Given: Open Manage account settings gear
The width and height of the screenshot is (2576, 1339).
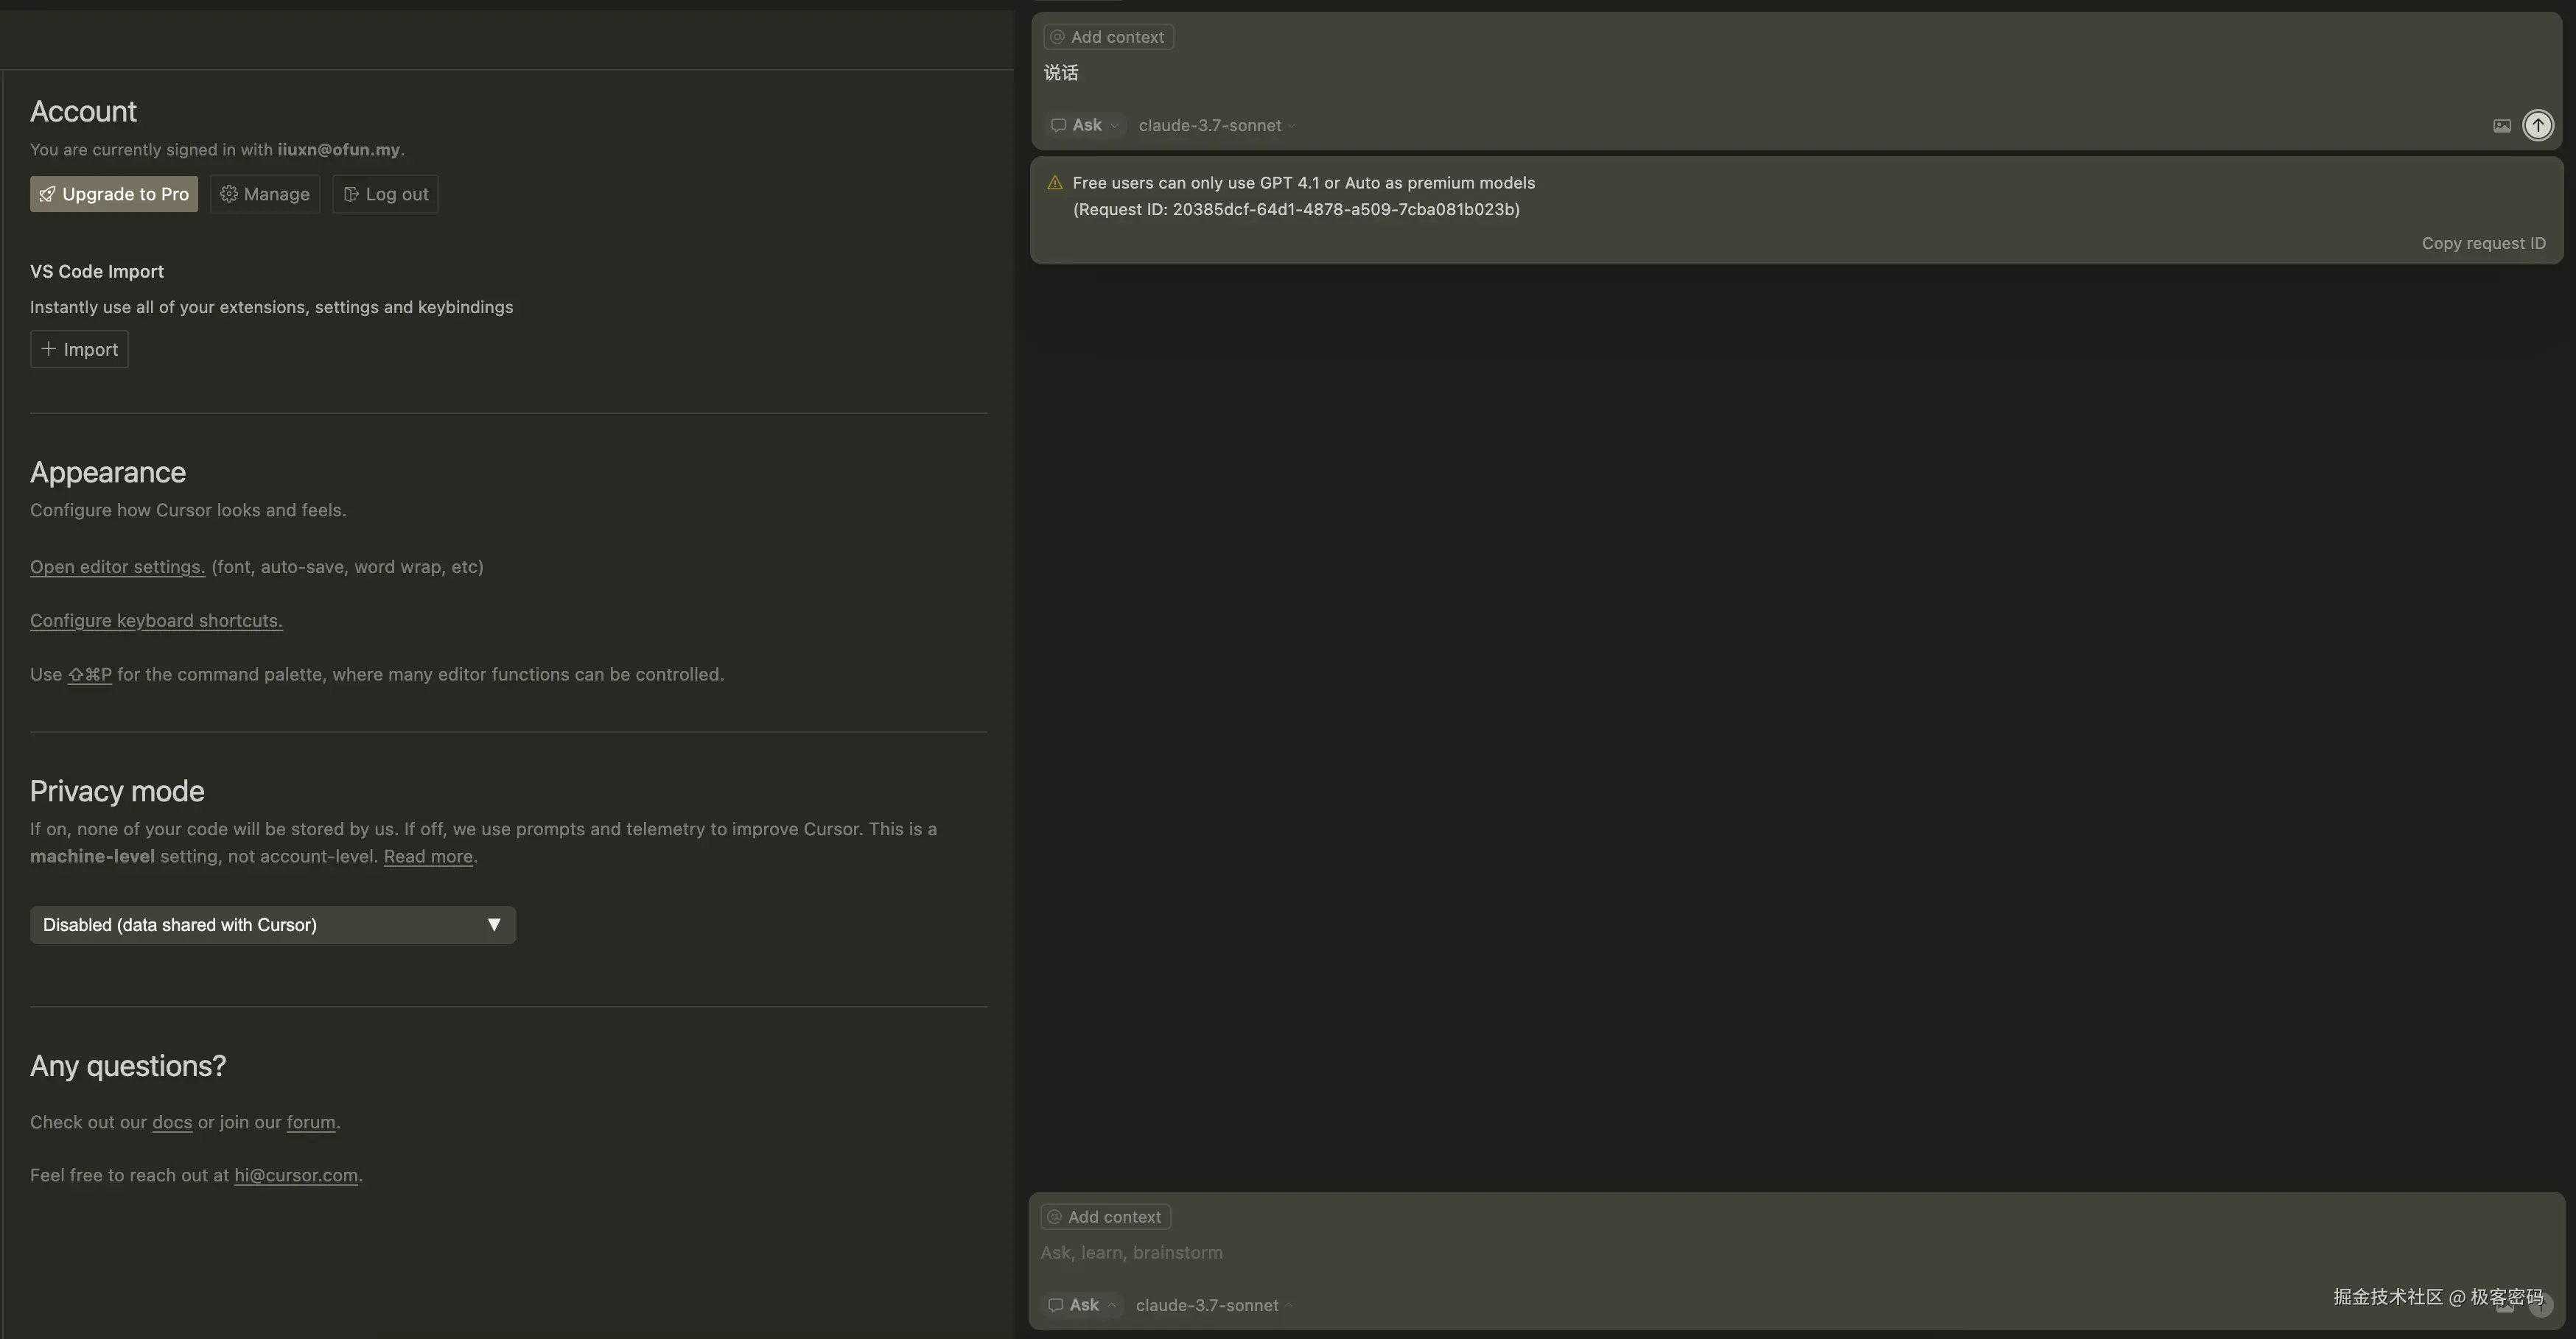Looking at the screenshot, I should pyautogui.click(x=265, y=194).
